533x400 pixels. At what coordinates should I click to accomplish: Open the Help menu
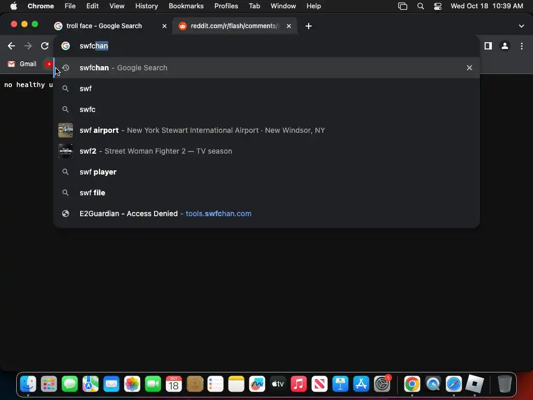313,6
